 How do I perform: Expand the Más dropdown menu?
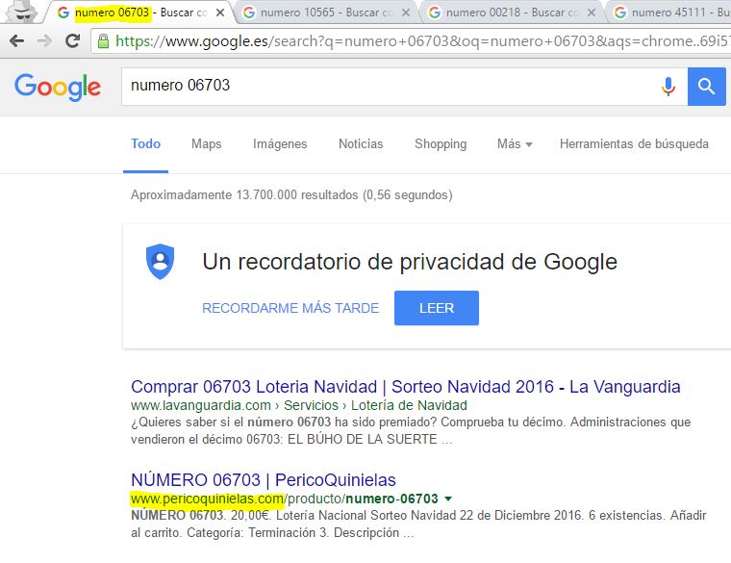pos(515,144)
